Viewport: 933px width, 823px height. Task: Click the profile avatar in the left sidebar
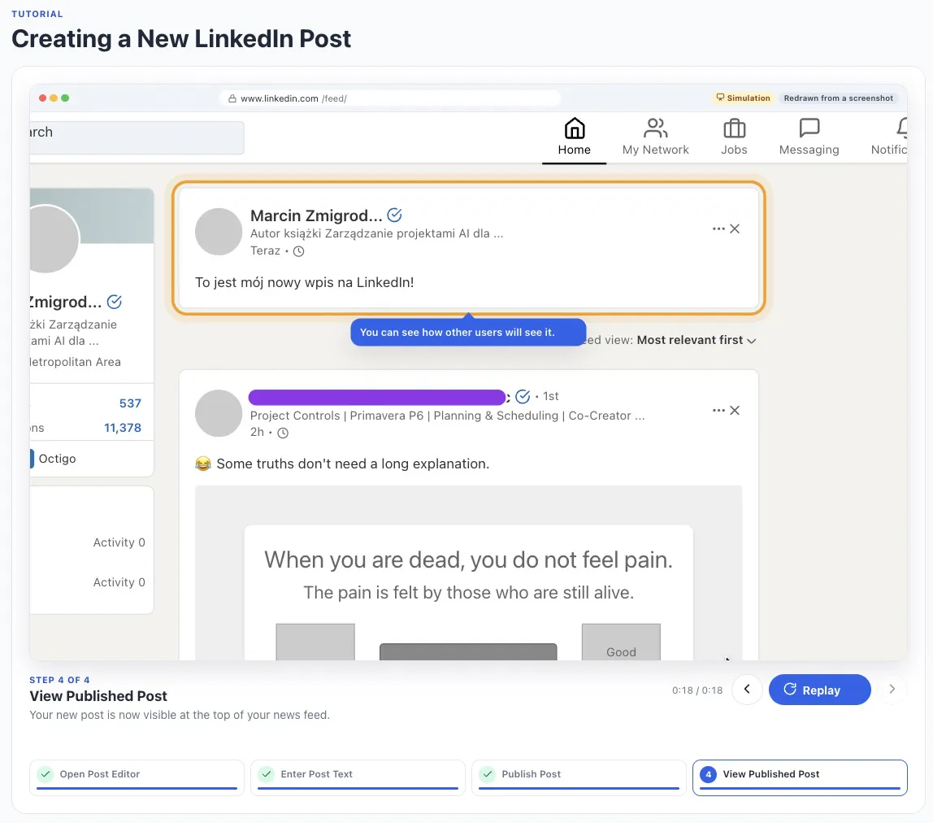click(x=54, y=239)
